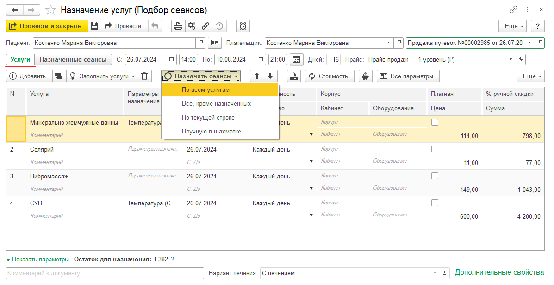The height and width of the screenshot is (285, 554).
Task: Open Все параметры button
Action: (408, 76)
